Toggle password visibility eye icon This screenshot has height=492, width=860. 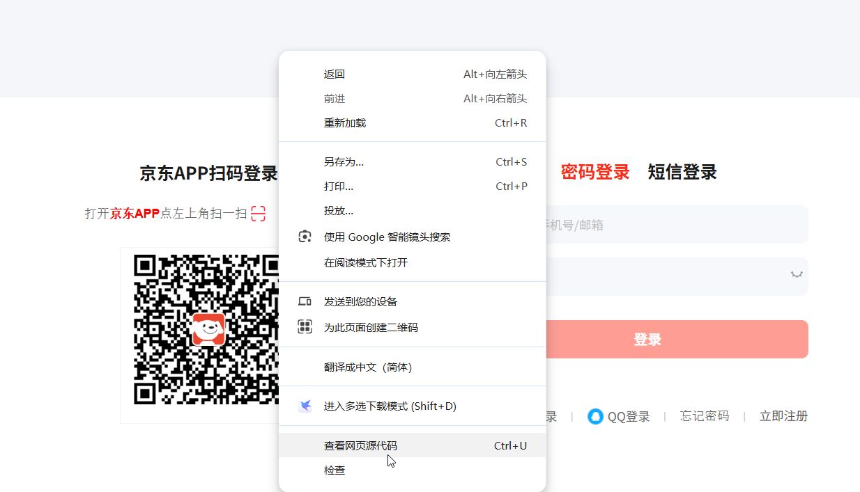tap(796, 275)
